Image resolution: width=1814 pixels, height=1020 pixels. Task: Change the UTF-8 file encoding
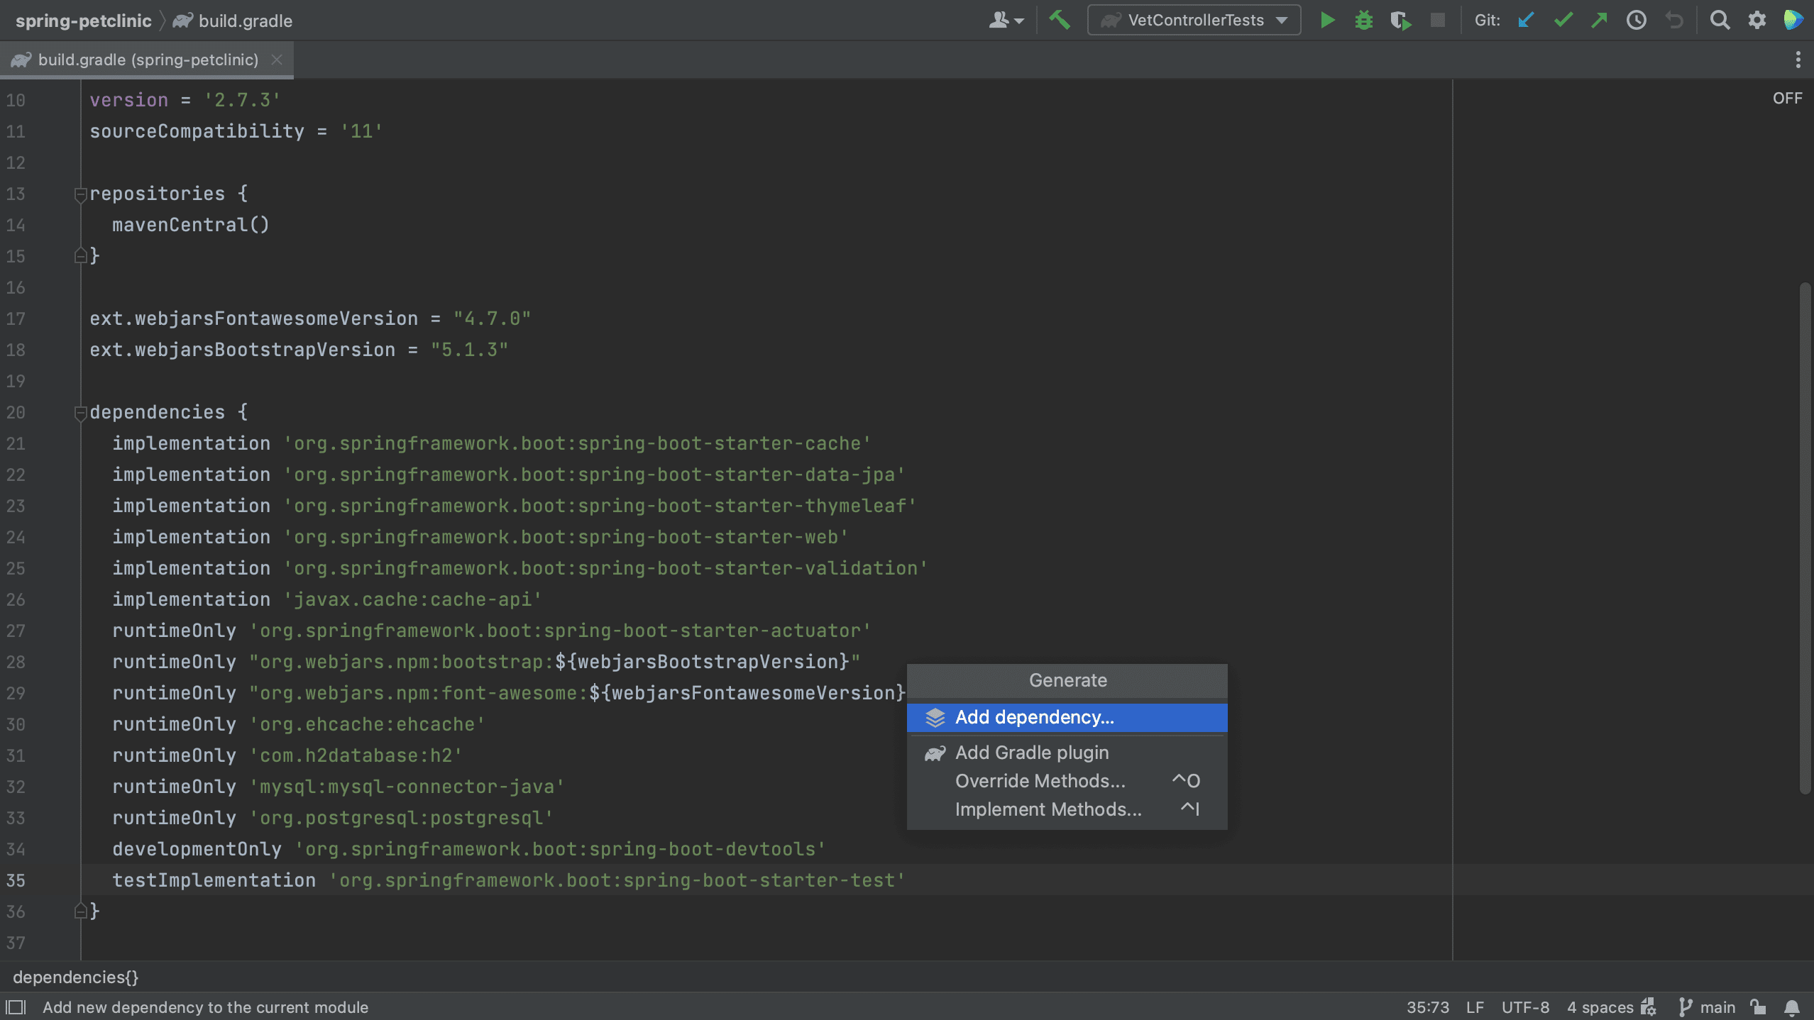tap(1525, 1007)
